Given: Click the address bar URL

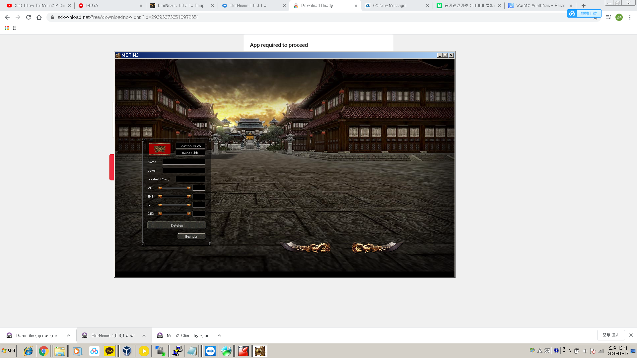Looking at the screenshot, I should coord(128,17).
